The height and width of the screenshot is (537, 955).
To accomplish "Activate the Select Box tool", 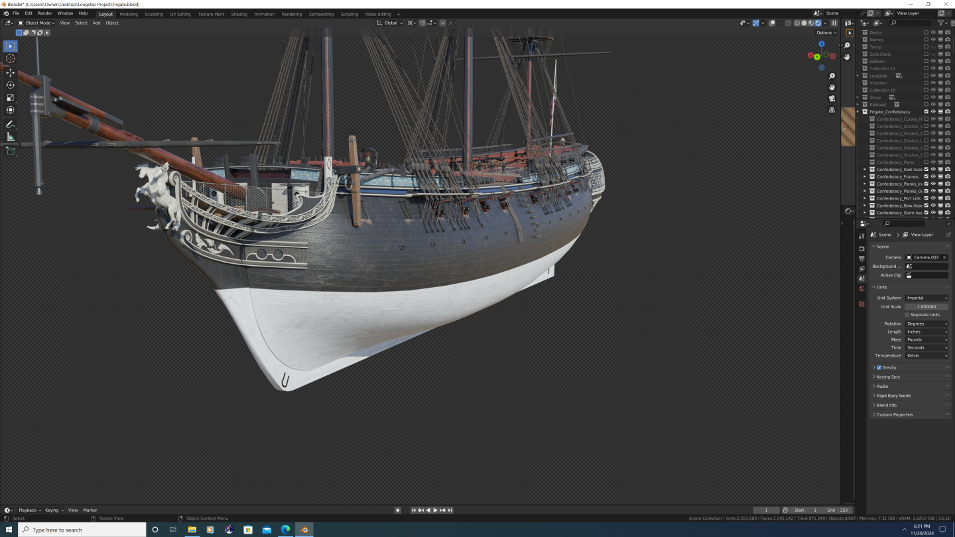I will click(x=10, y=46).
